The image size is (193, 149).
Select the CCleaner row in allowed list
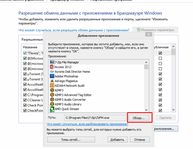pos(35,100)
